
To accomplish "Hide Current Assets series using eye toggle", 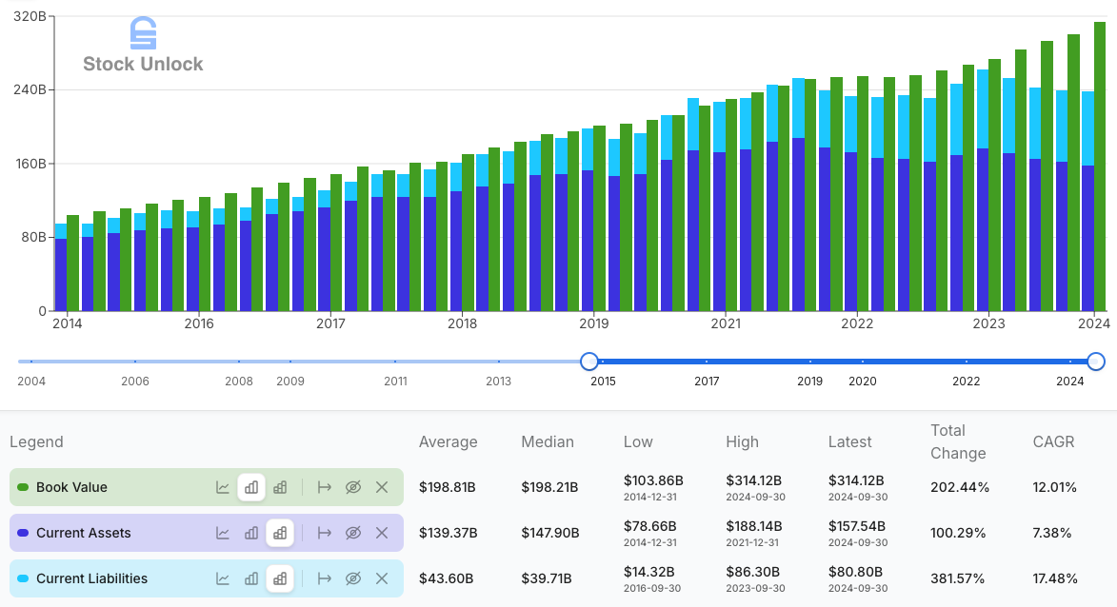I will [x=353, y=533].
